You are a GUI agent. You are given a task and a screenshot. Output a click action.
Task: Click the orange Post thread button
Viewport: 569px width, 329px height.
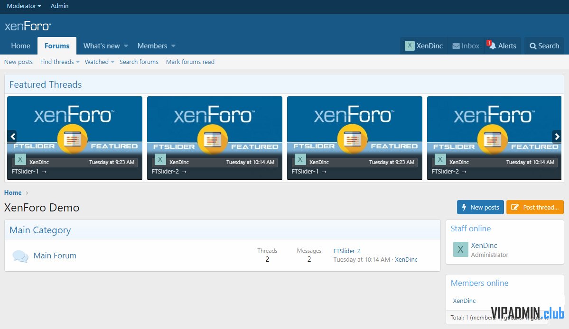[535, 207]
